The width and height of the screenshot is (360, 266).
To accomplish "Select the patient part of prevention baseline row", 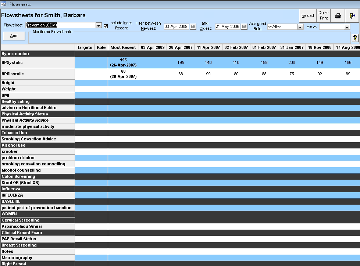I will pos(38,208).
